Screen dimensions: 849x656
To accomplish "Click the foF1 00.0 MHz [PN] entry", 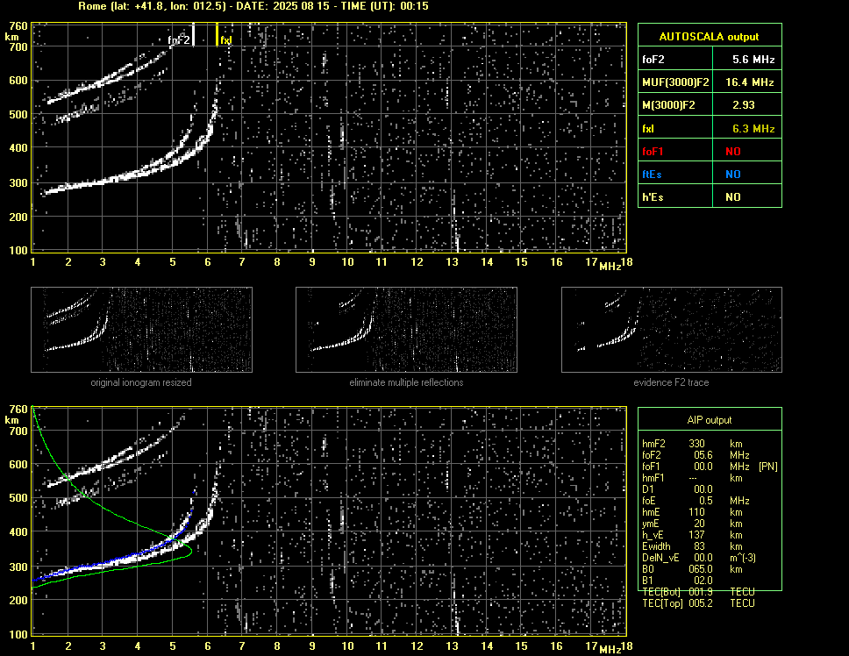I will pos(710,467).
